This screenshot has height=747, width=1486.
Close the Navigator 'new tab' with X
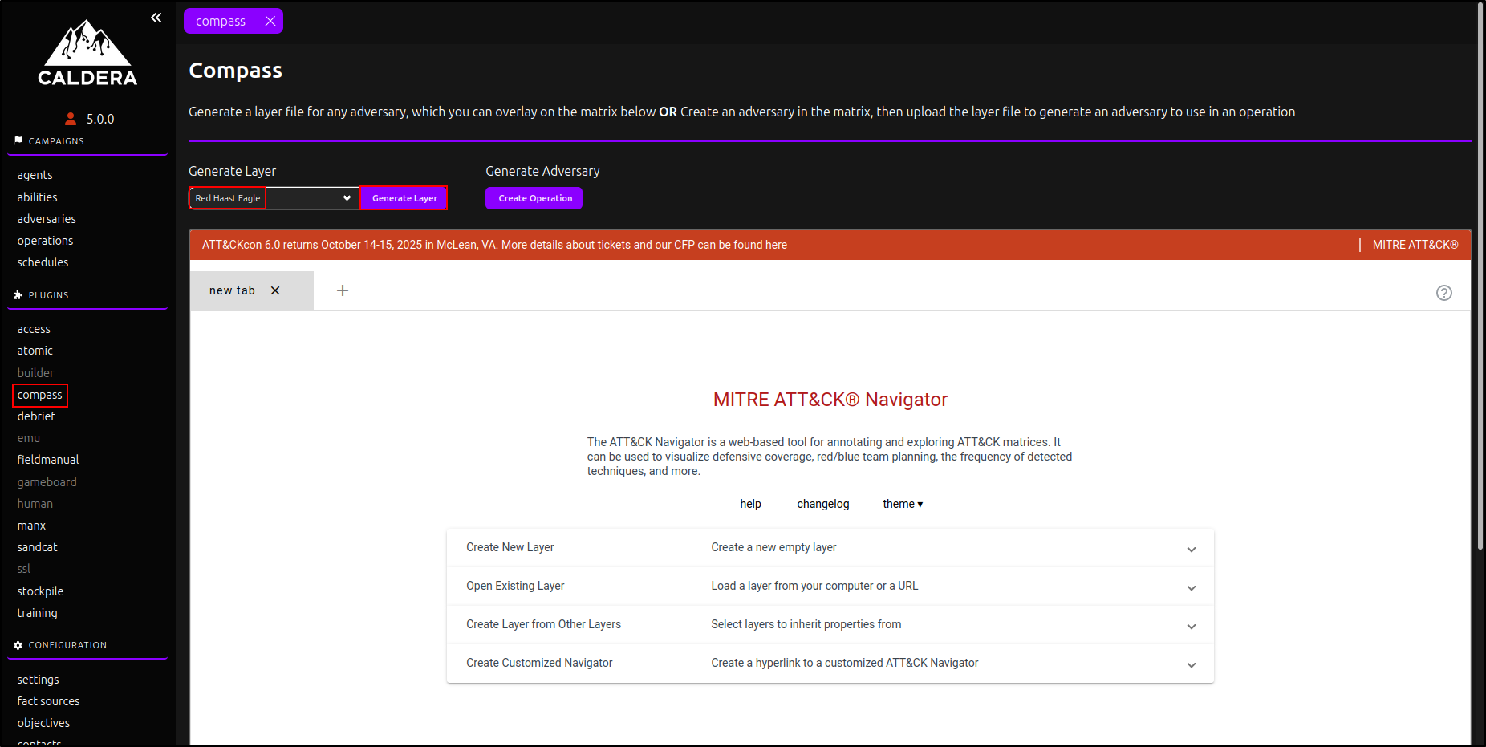click(275, 290)
